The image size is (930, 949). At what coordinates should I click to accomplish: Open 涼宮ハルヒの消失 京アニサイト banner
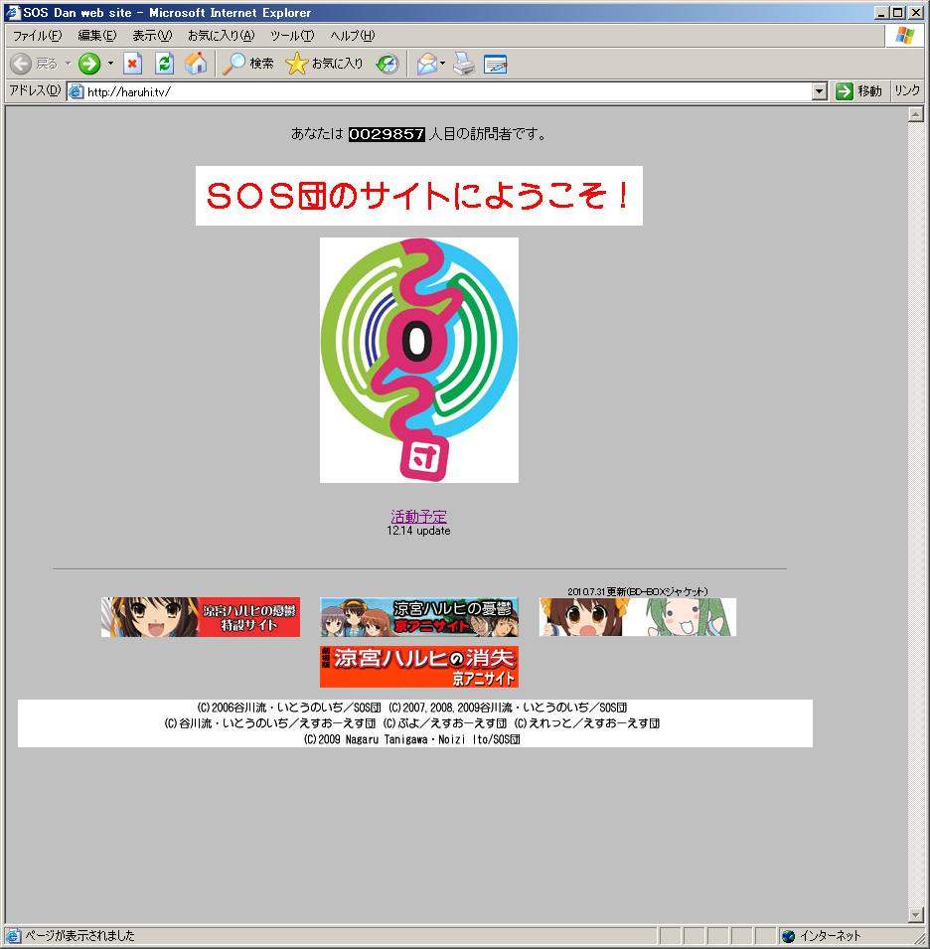pos(419,667)
